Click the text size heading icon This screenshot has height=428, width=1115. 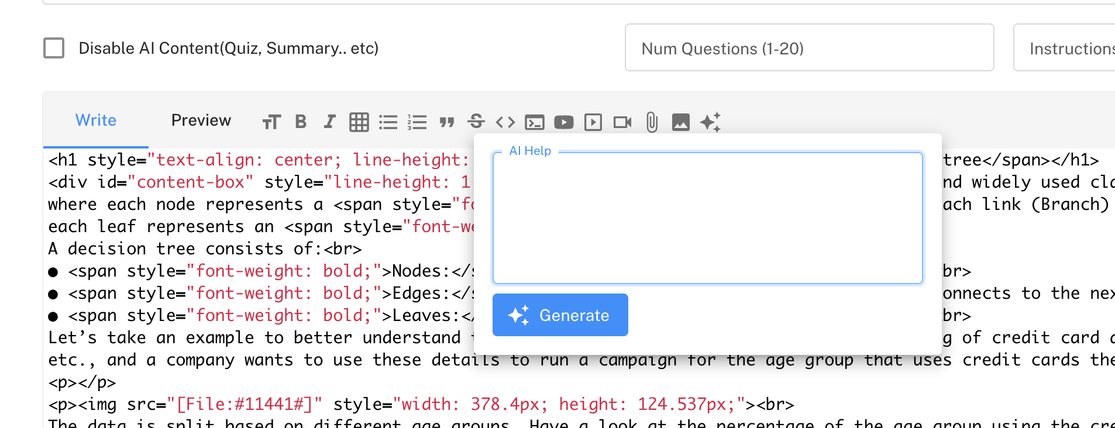coord(271,122)
